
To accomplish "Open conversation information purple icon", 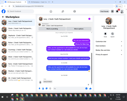I will [89, 19].
